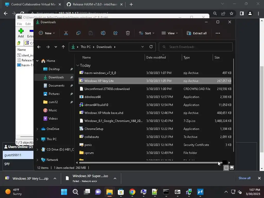
Task: Sort by the Name column header
Action: click(87, 57)
